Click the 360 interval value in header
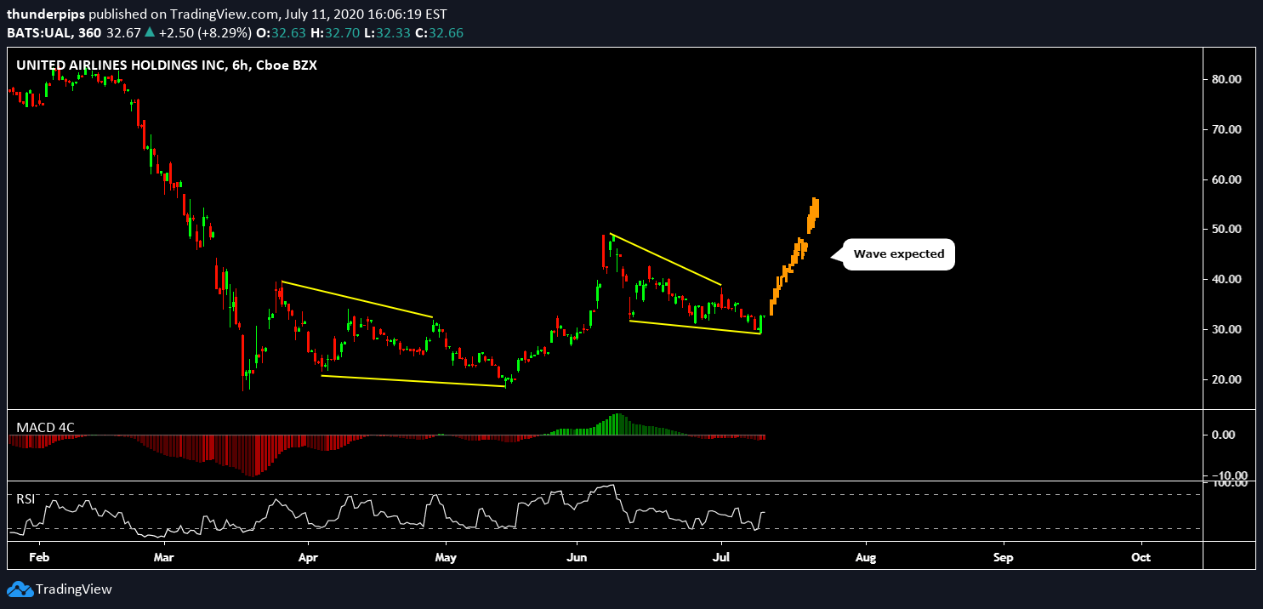The width and height of the screenshot is (1263, 609). [x=90, y=33]
